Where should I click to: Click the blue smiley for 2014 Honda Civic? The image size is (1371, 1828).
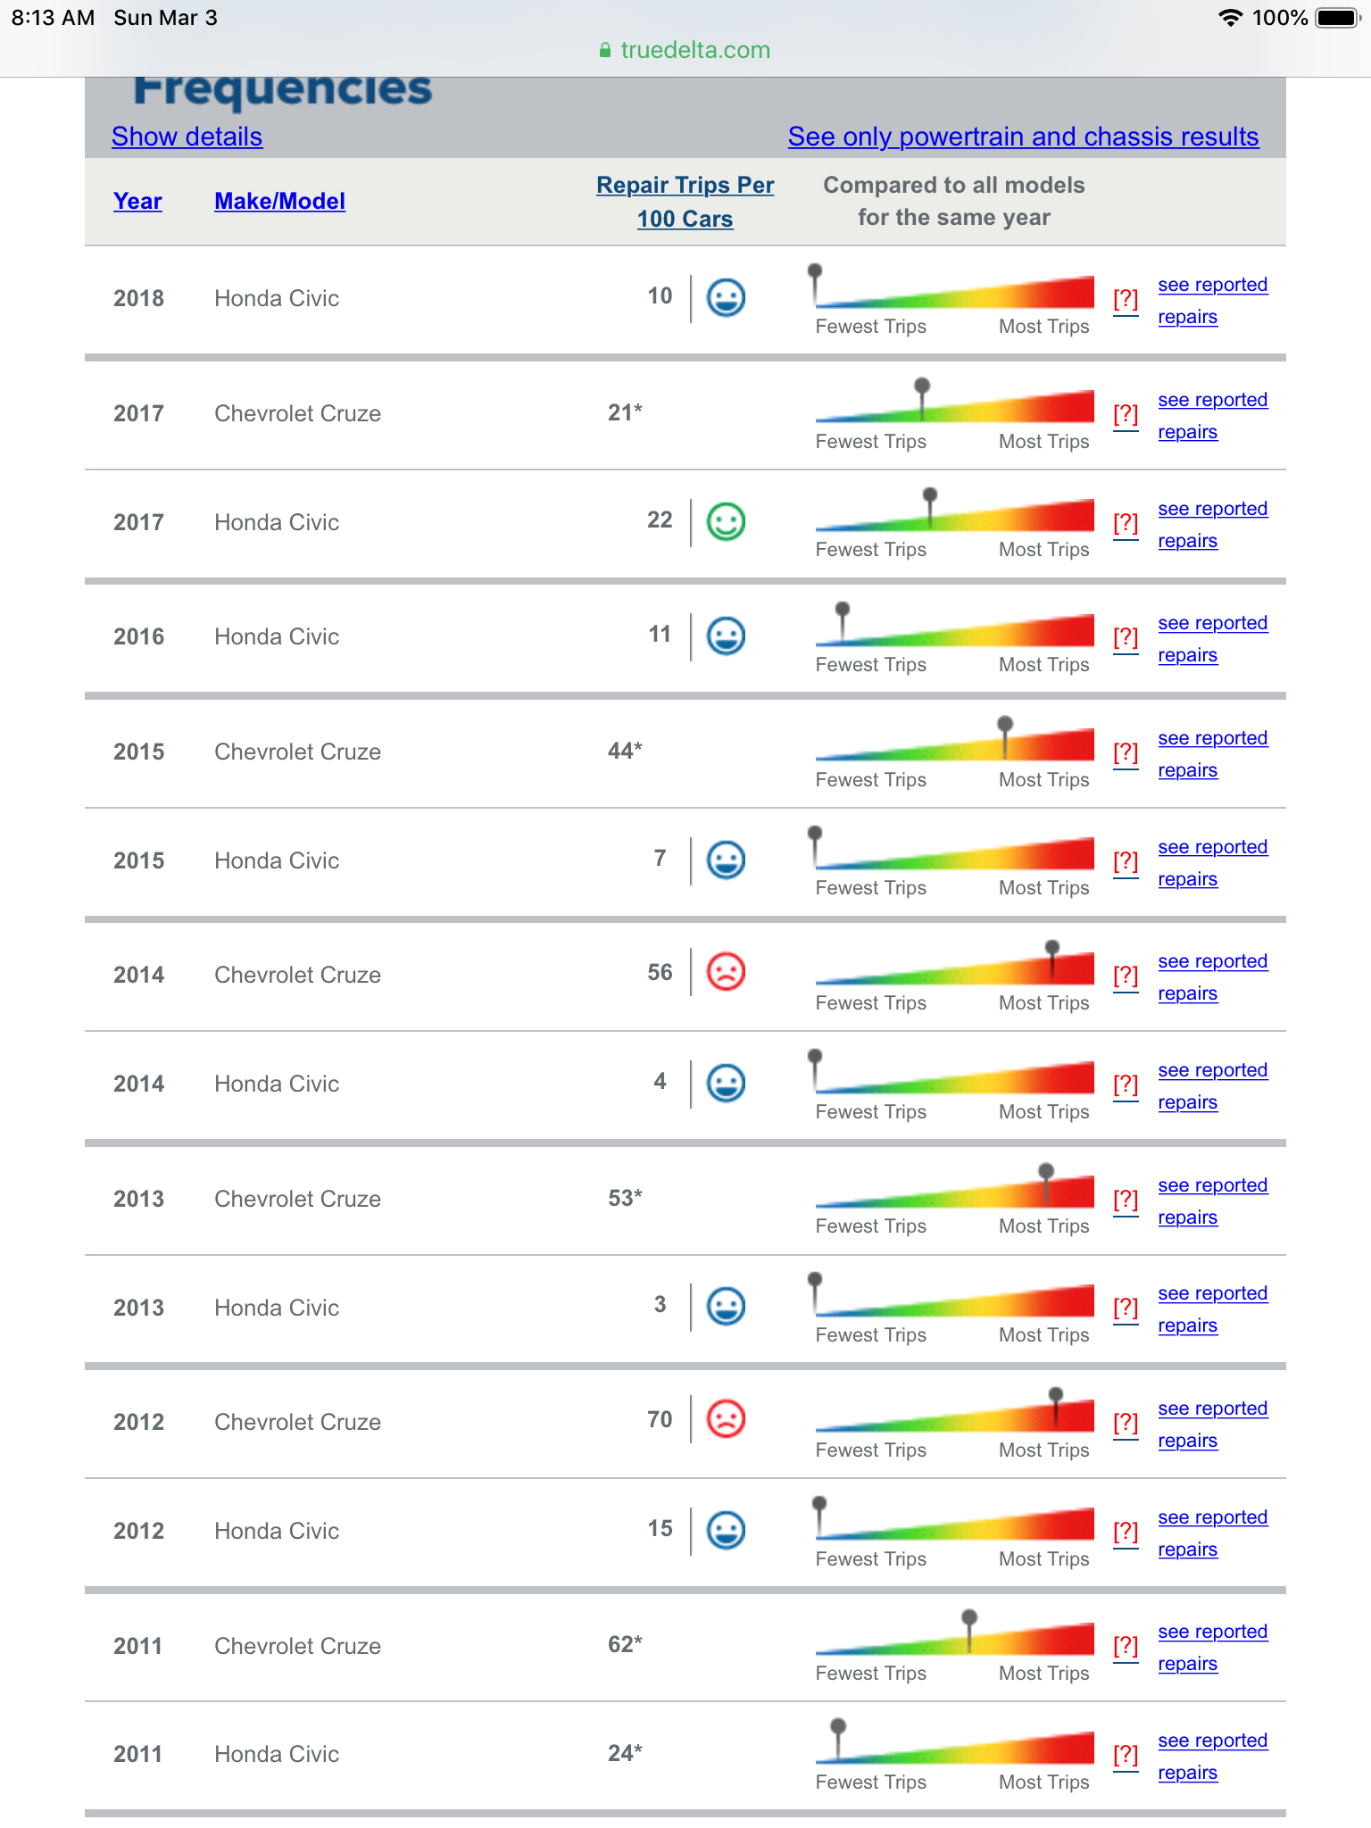click(x=726, y=1083)
